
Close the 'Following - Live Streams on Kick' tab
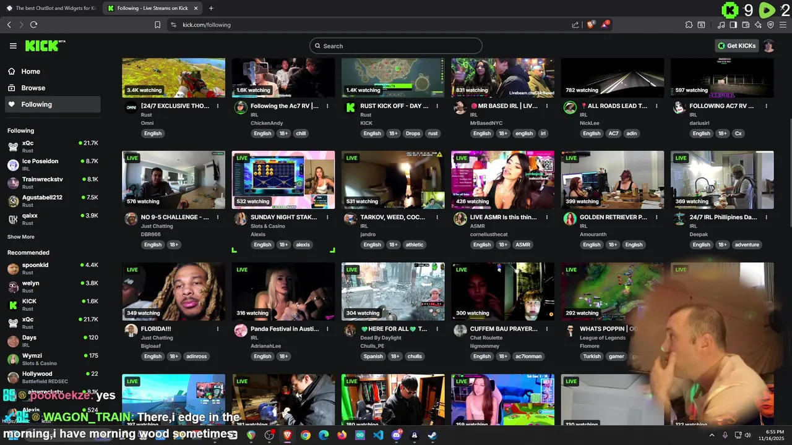click(x=196, y=8)
